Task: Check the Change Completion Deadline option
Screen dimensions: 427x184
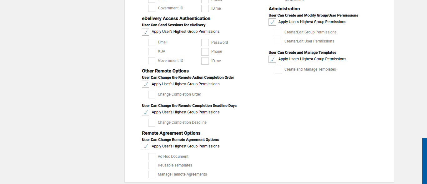Action: 152,123
